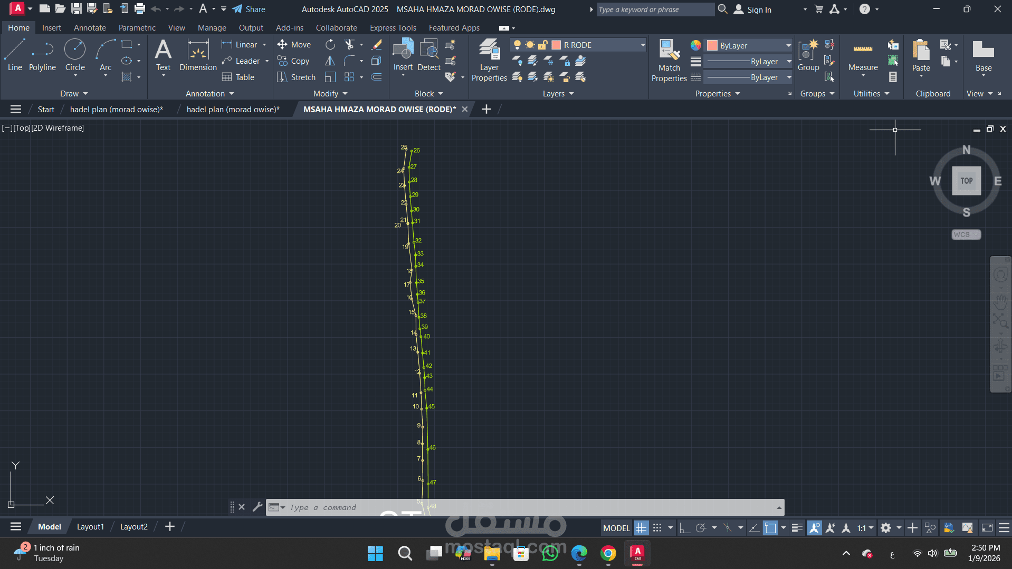Start the Arc tool
The width and height of the screenshot is (1012, 569).
(x=106, y=55)
